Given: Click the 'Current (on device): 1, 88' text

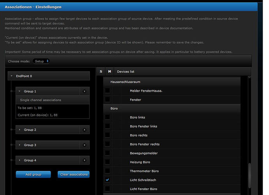Looking at the screenshot, I should pyautogui.click(x=37, y=115).
